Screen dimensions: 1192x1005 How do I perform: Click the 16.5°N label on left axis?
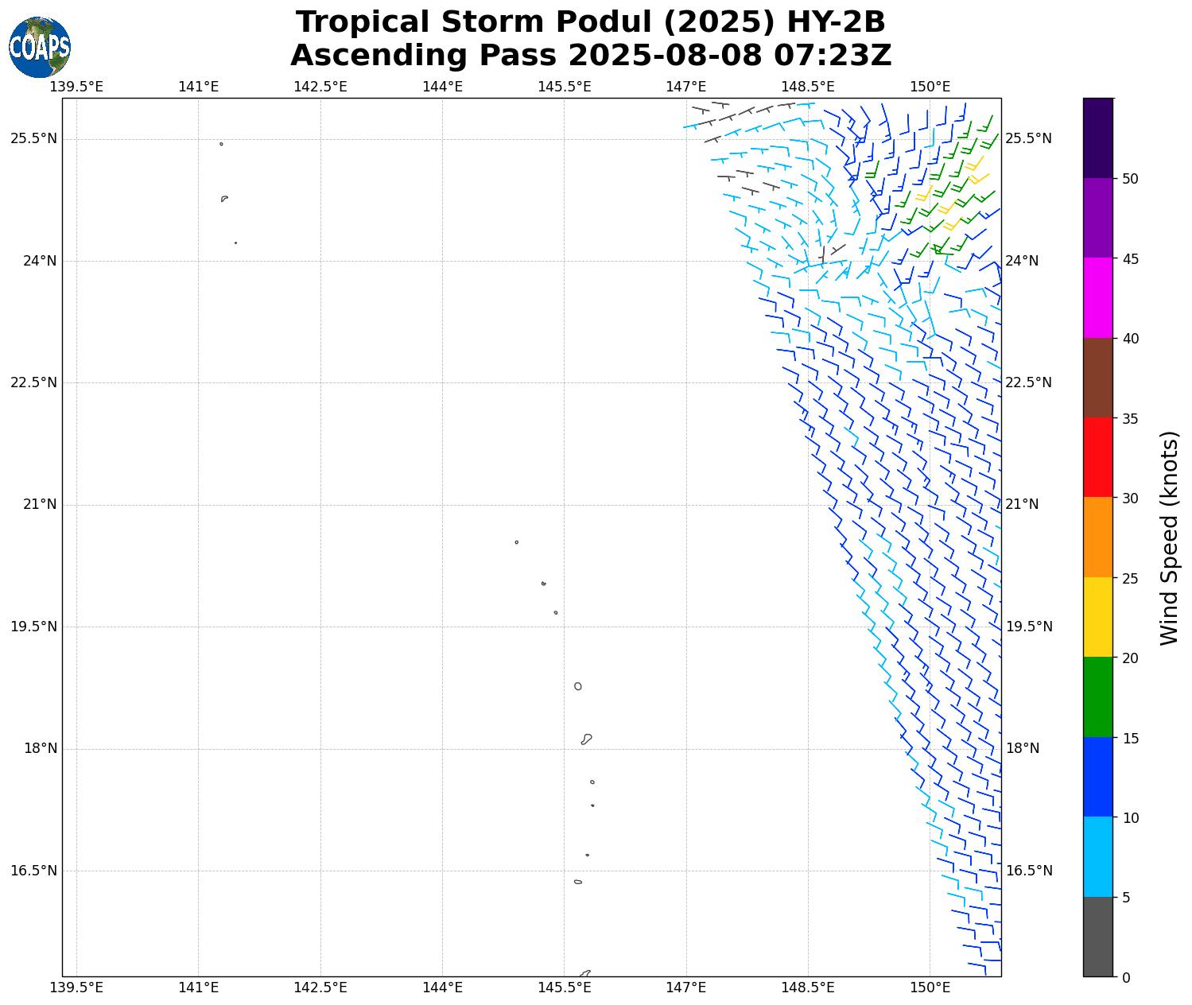click(33, 871)
